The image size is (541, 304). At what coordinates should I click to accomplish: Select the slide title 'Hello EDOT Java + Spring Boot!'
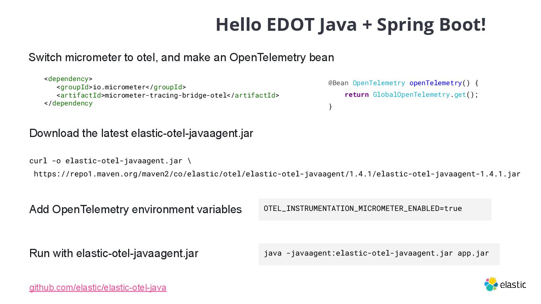pyautogui.click(x=351, y=25)
